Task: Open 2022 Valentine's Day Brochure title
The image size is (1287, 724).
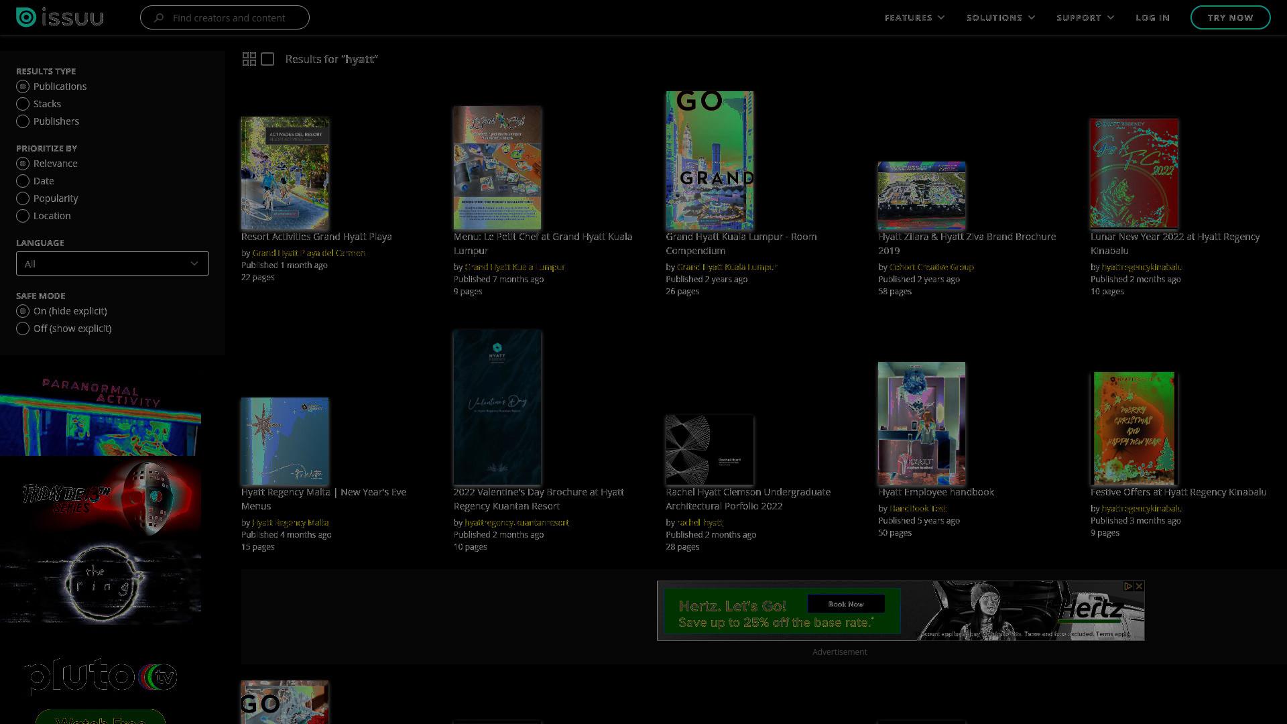Action: 538,499
